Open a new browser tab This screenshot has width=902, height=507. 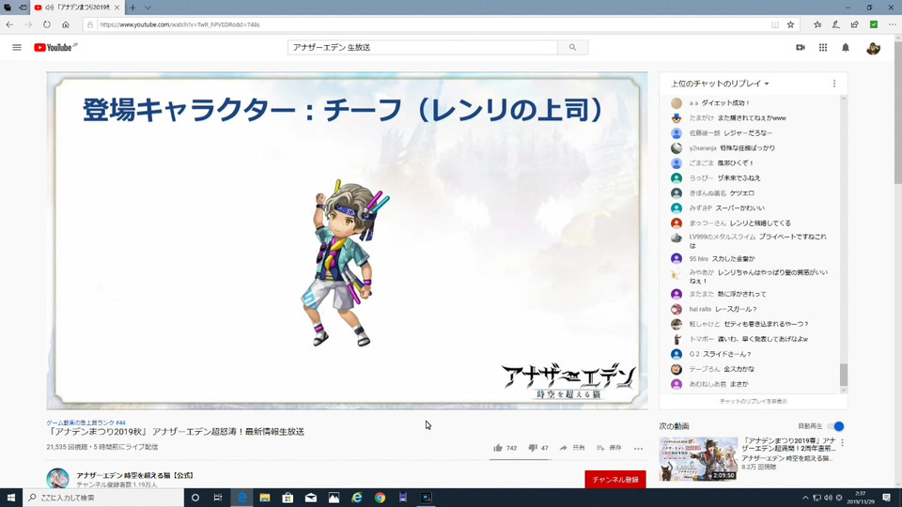pos(132,8)
